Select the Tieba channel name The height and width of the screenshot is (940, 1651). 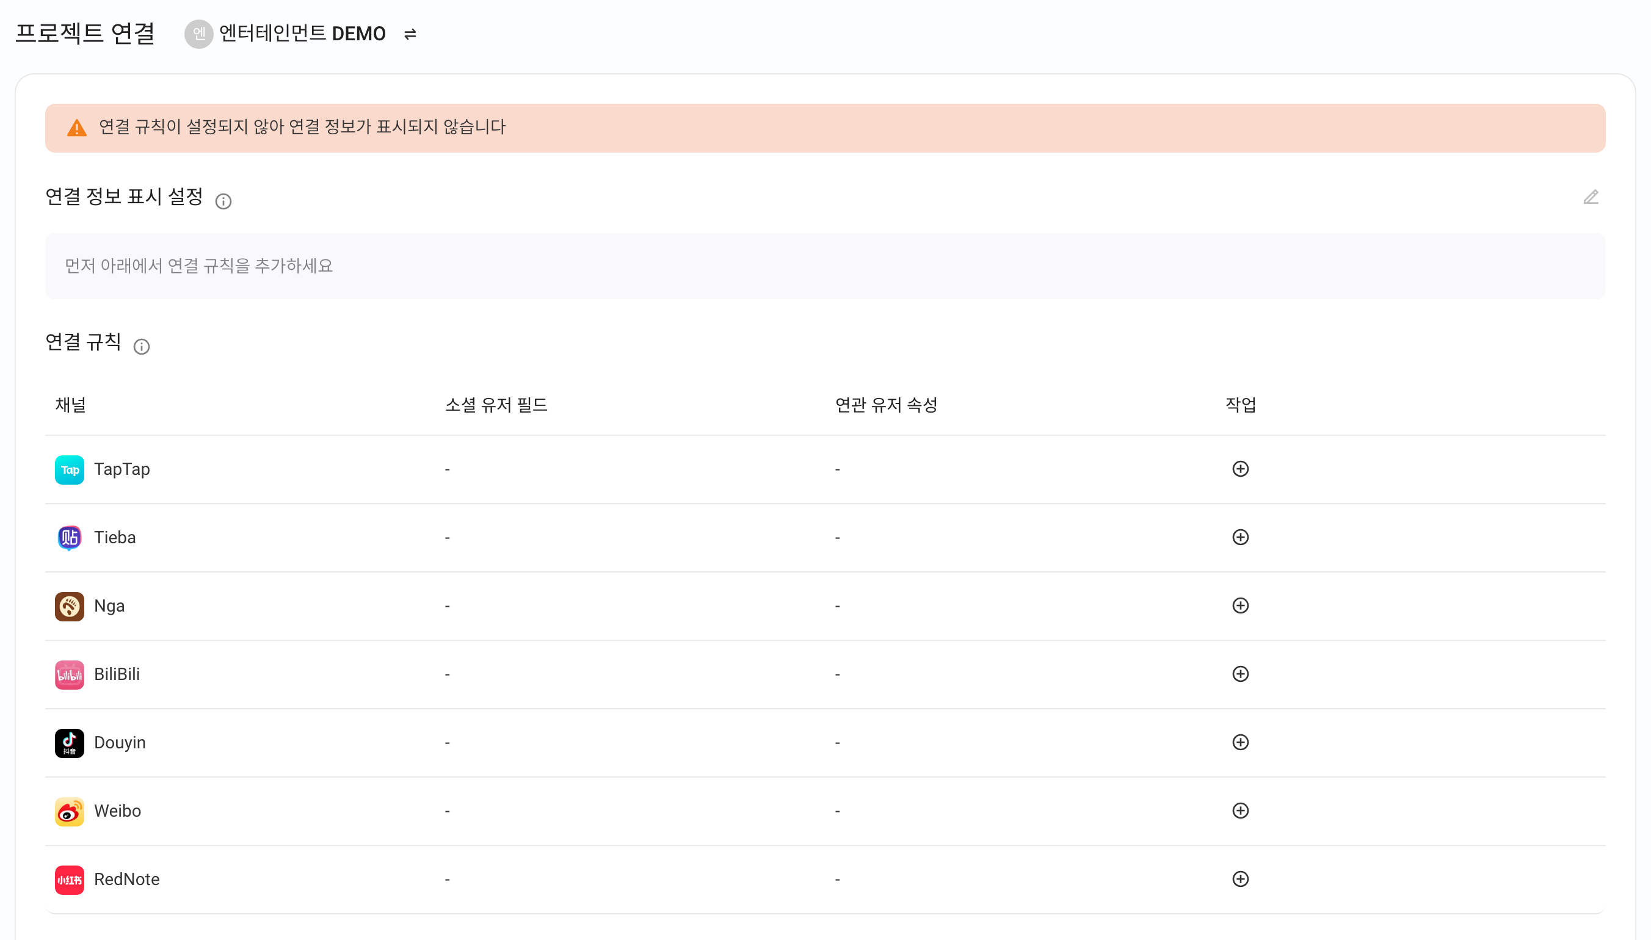click(x=115, y=538)
